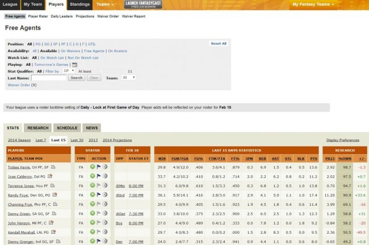Open the Team filter dropdown
The height and width of the screenshot is (245, 369).
[x=128, y=78]
